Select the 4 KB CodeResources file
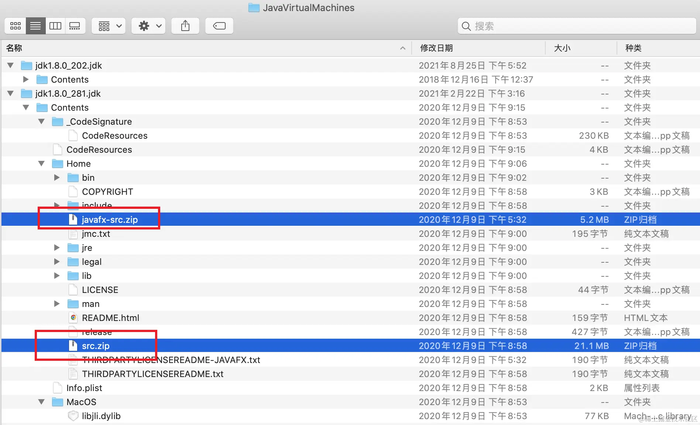This screenshot has width=700, height=425. [x=99, y=149]
